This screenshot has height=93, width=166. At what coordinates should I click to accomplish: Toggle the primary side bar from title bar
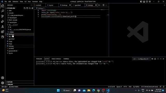point(141,2)
